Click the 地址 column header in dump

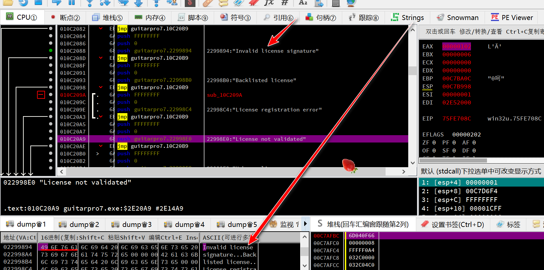click(19, 237)
